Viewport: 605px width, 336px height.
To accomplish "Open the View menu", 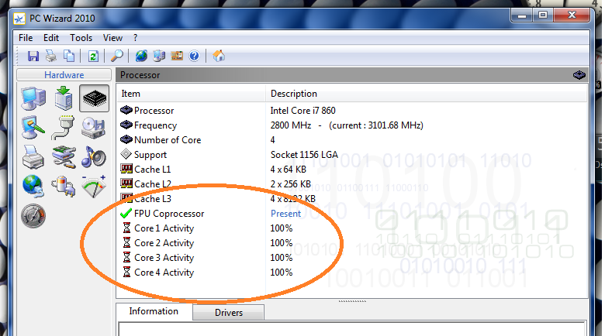I will [x=112, y=38].
